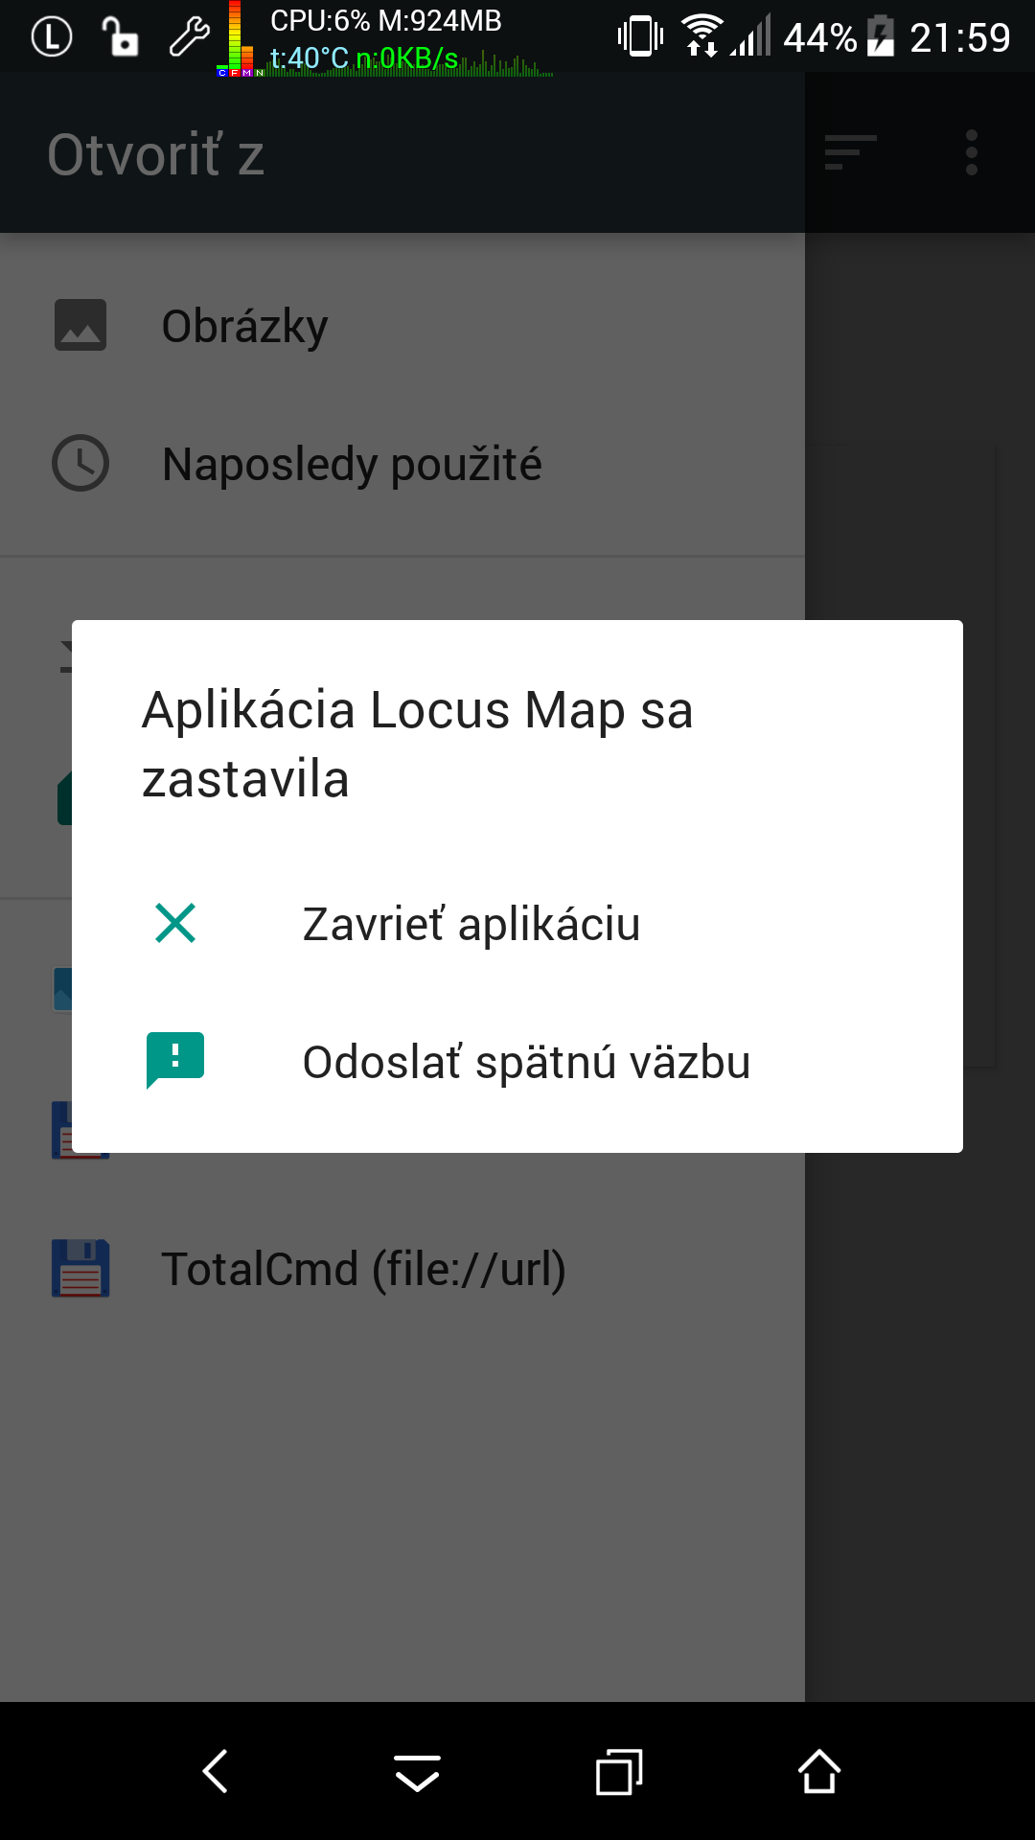1035x1840 pixels.
Task: Tap the Otvoriť z title
Action: pyautogui.click(x=156, y=154)
